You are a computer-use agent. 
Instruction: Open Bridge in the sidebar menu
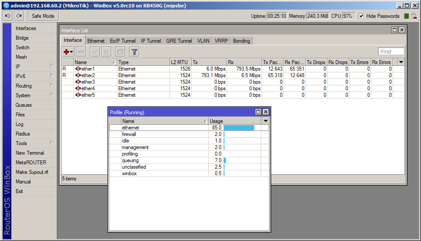22,38
